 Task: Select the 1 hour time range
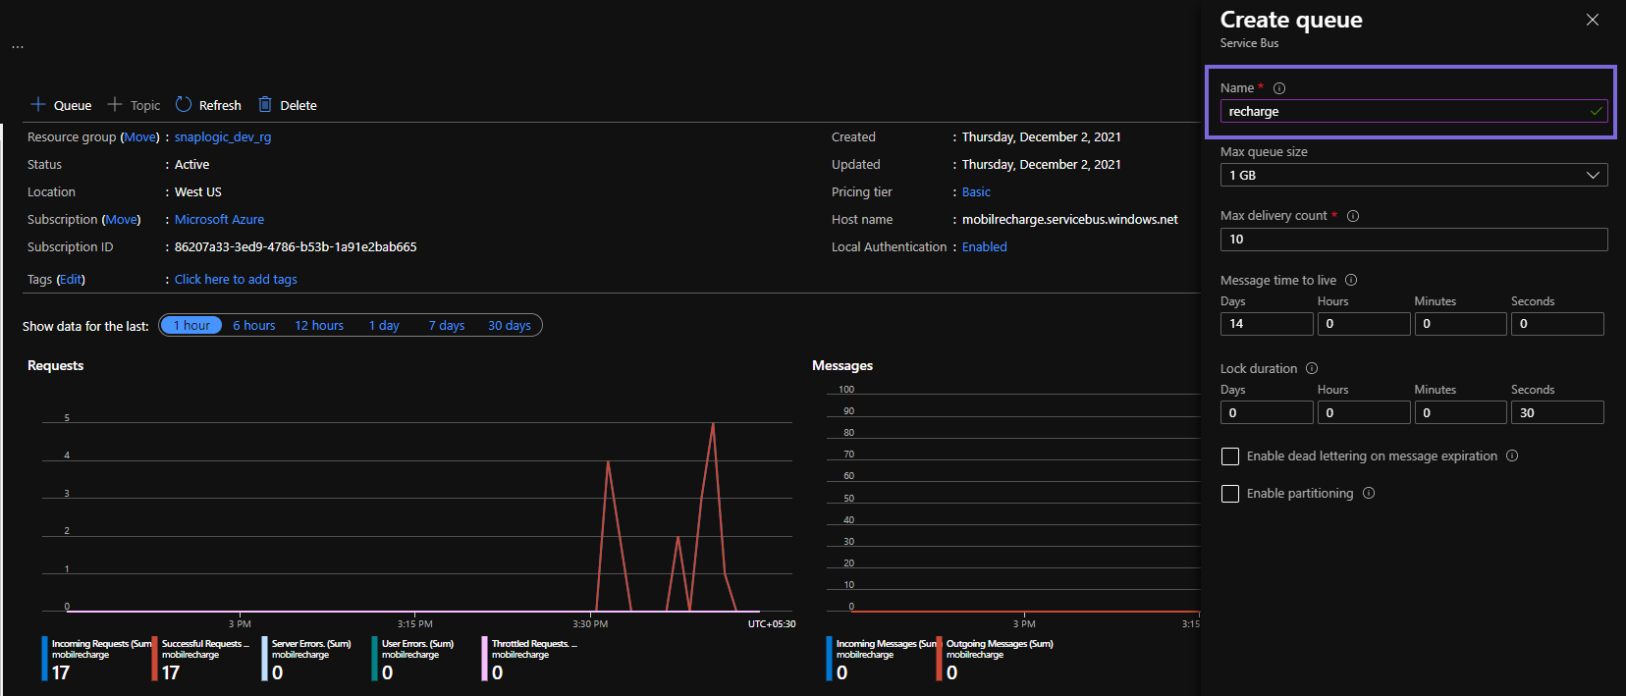(x=191, y=325)
